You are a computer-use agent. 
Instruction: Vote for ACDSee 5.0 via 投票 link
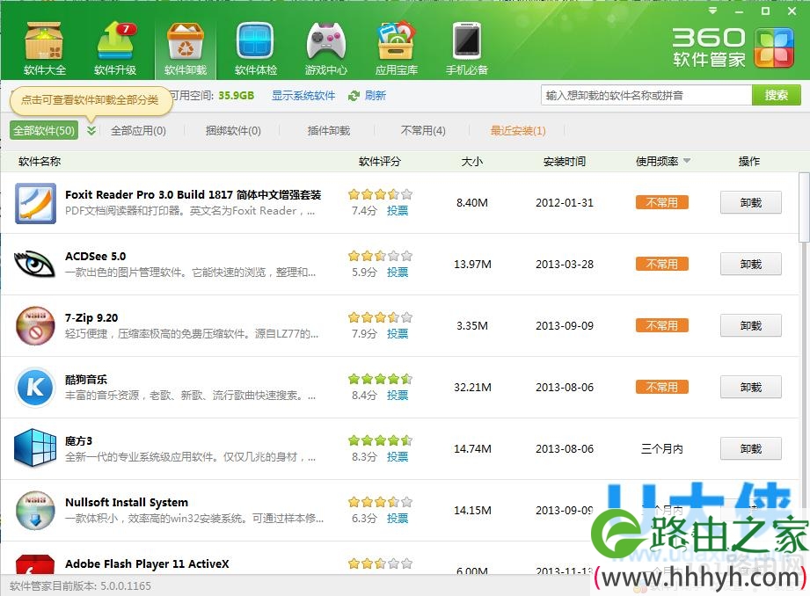point(398,273)
